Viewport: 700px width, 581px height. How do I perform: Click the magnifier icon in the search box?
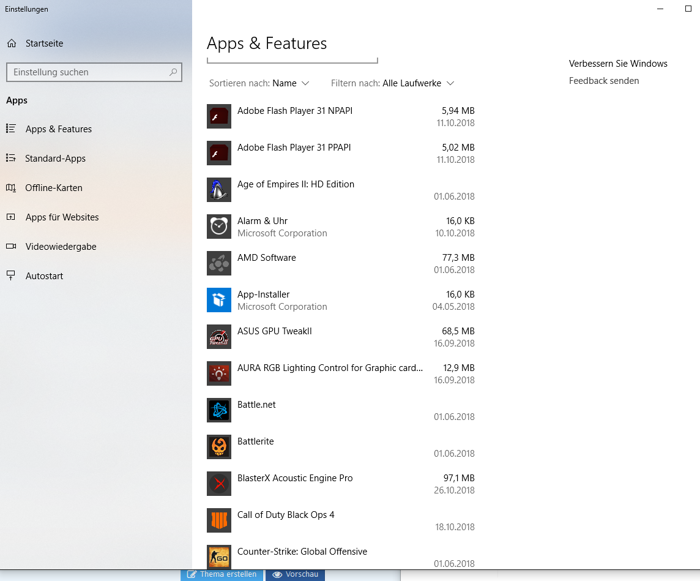[173, 72]
